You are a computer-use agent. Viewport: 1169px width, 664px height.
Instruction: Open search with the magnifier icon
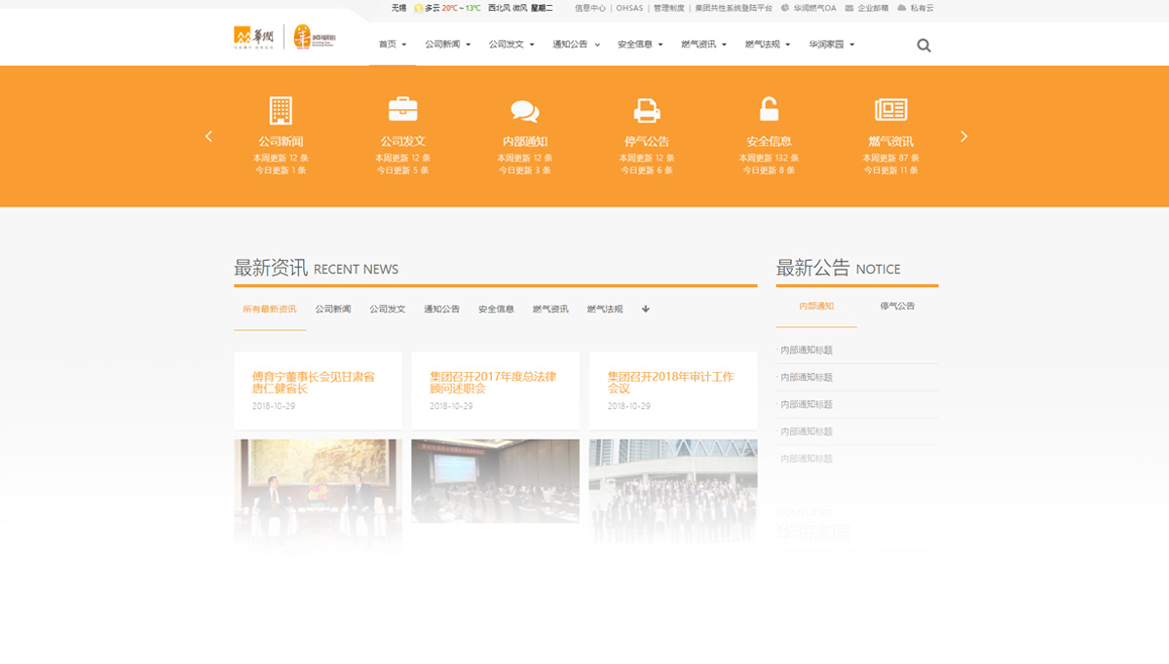pyautogui.click(x=924, y=45)
